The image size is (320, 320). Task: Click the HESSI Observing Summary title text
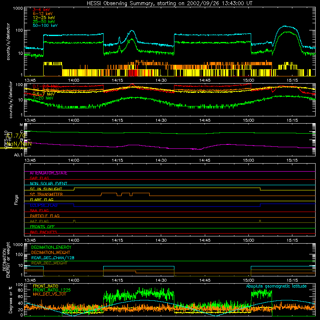click(169, 4)
